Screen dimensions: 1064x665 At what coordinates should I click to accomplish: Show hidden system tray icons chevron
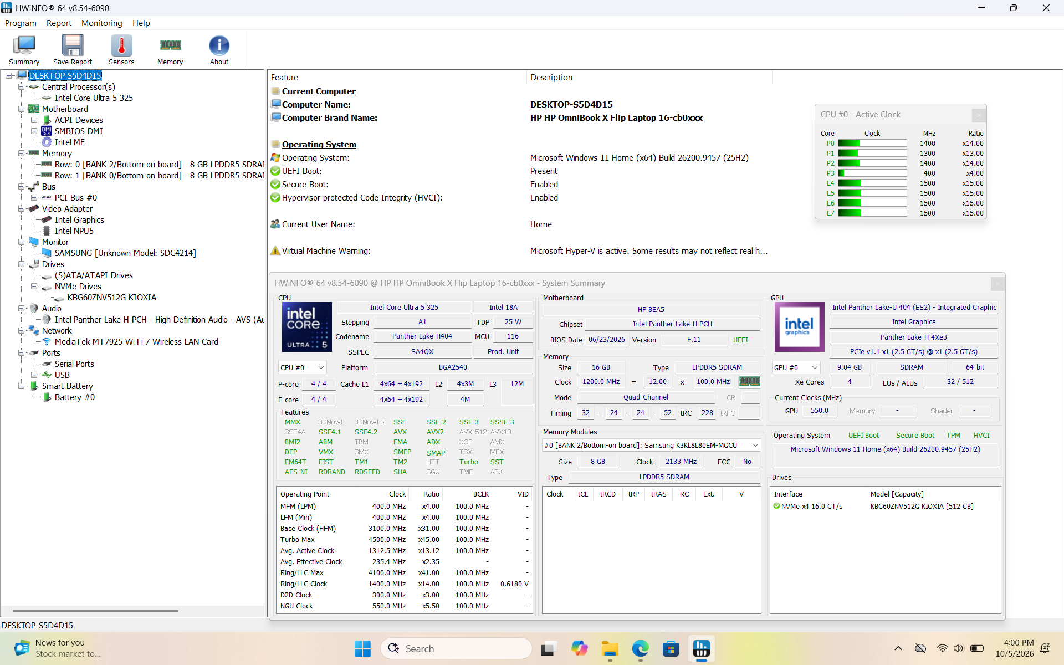[898, 648]
